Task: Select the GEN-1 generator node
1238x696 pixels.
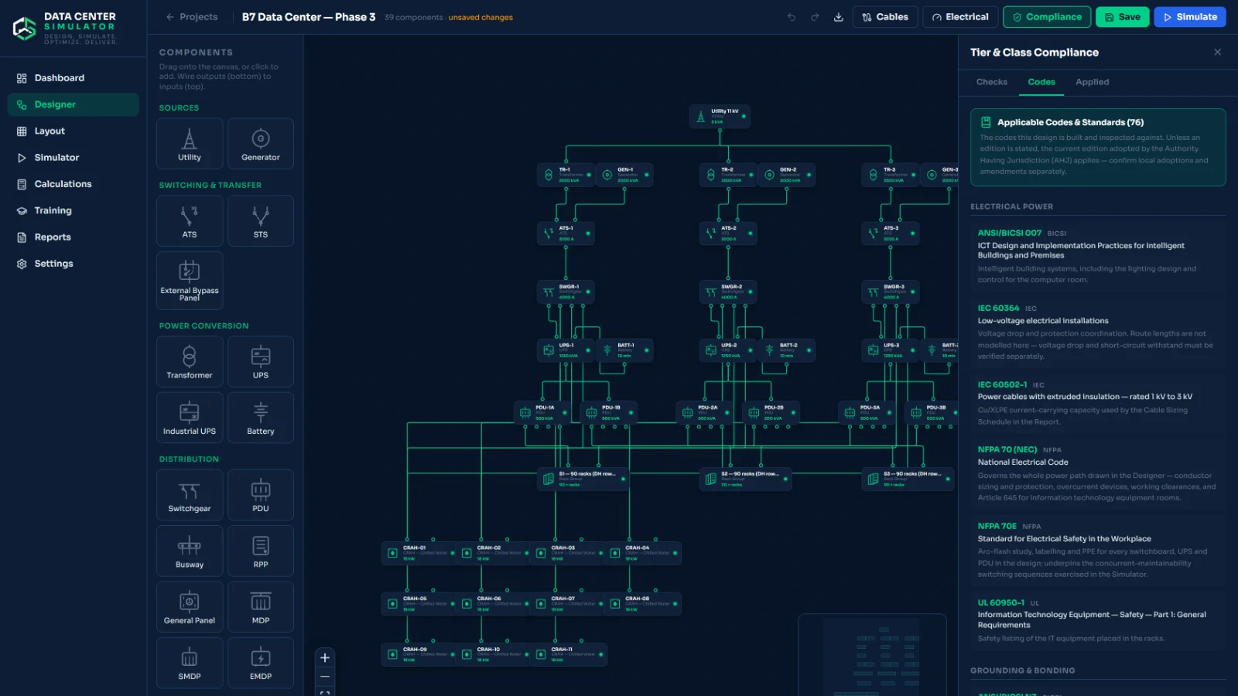Action: point(624,175)
